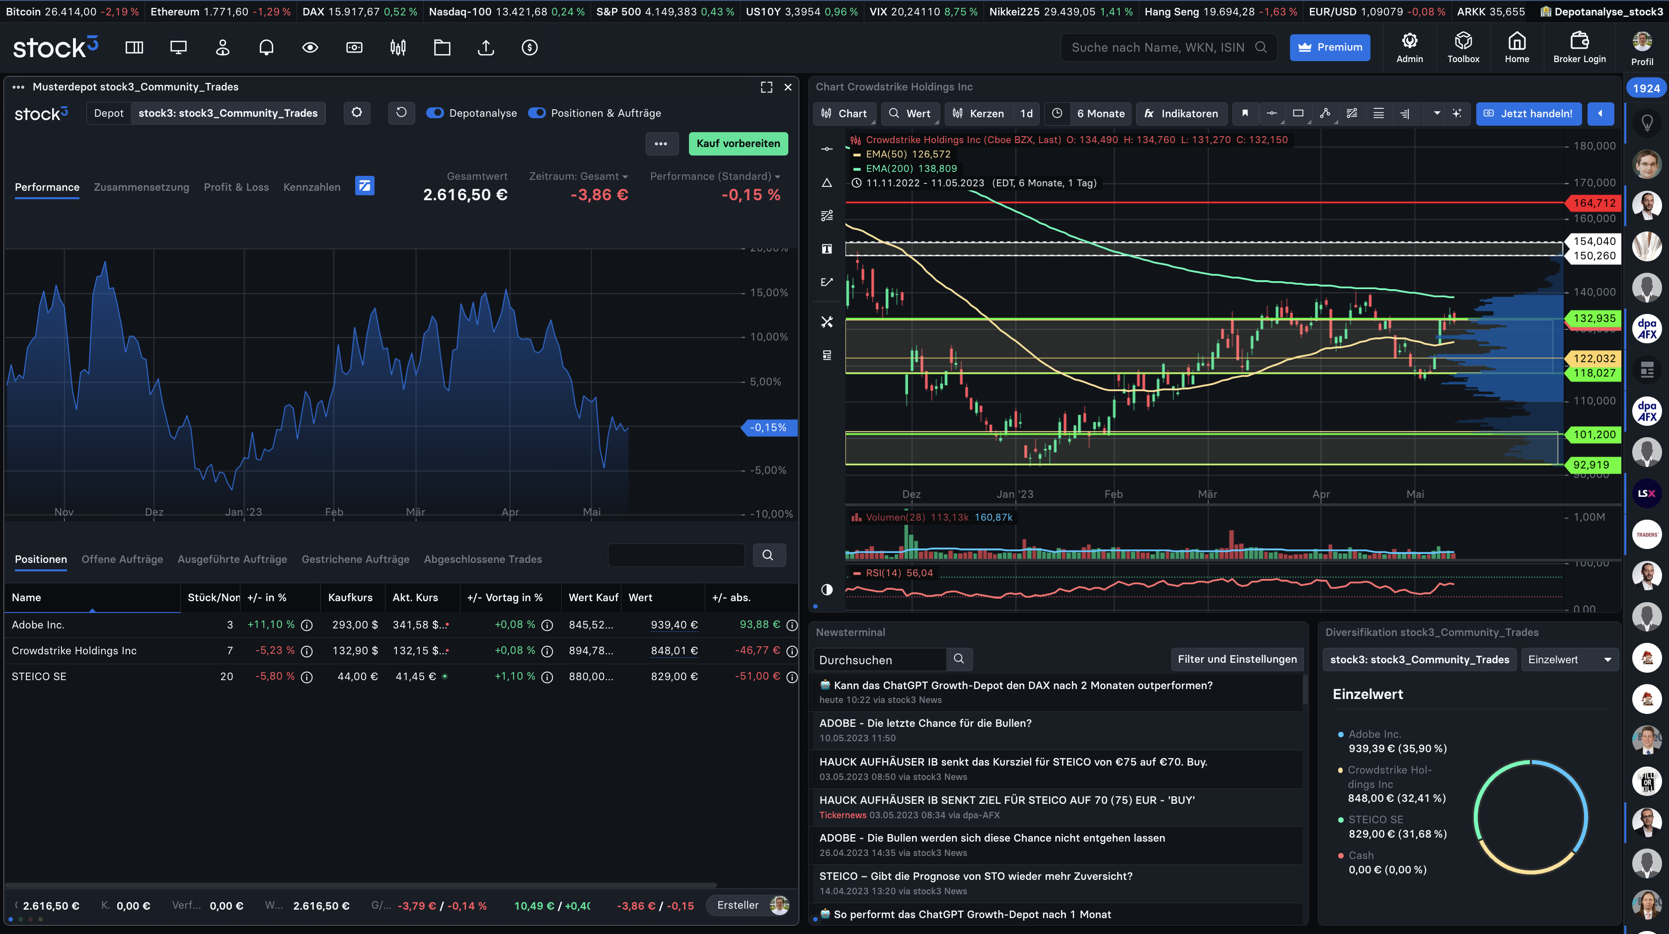Click the banknote icon in top navigation
This screenshot has height=934, width=1669.
coord(354,47)
